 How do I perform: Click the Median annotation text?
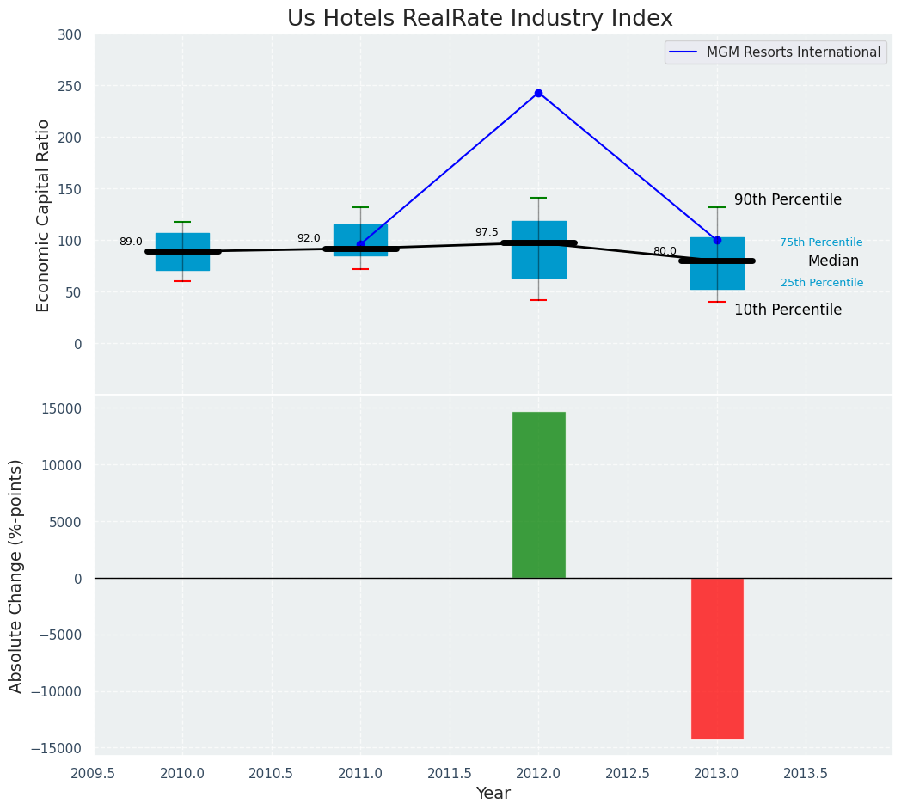point(833,261)
